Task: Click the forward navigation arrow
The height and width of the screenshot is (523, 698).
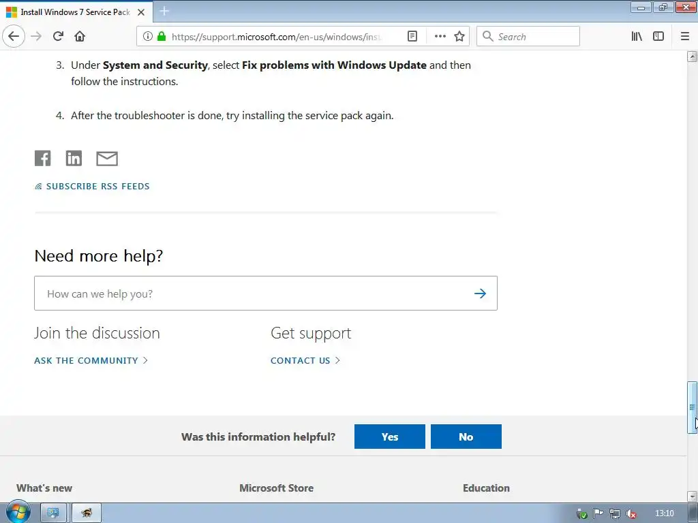Action: click(x=36, y=37)
